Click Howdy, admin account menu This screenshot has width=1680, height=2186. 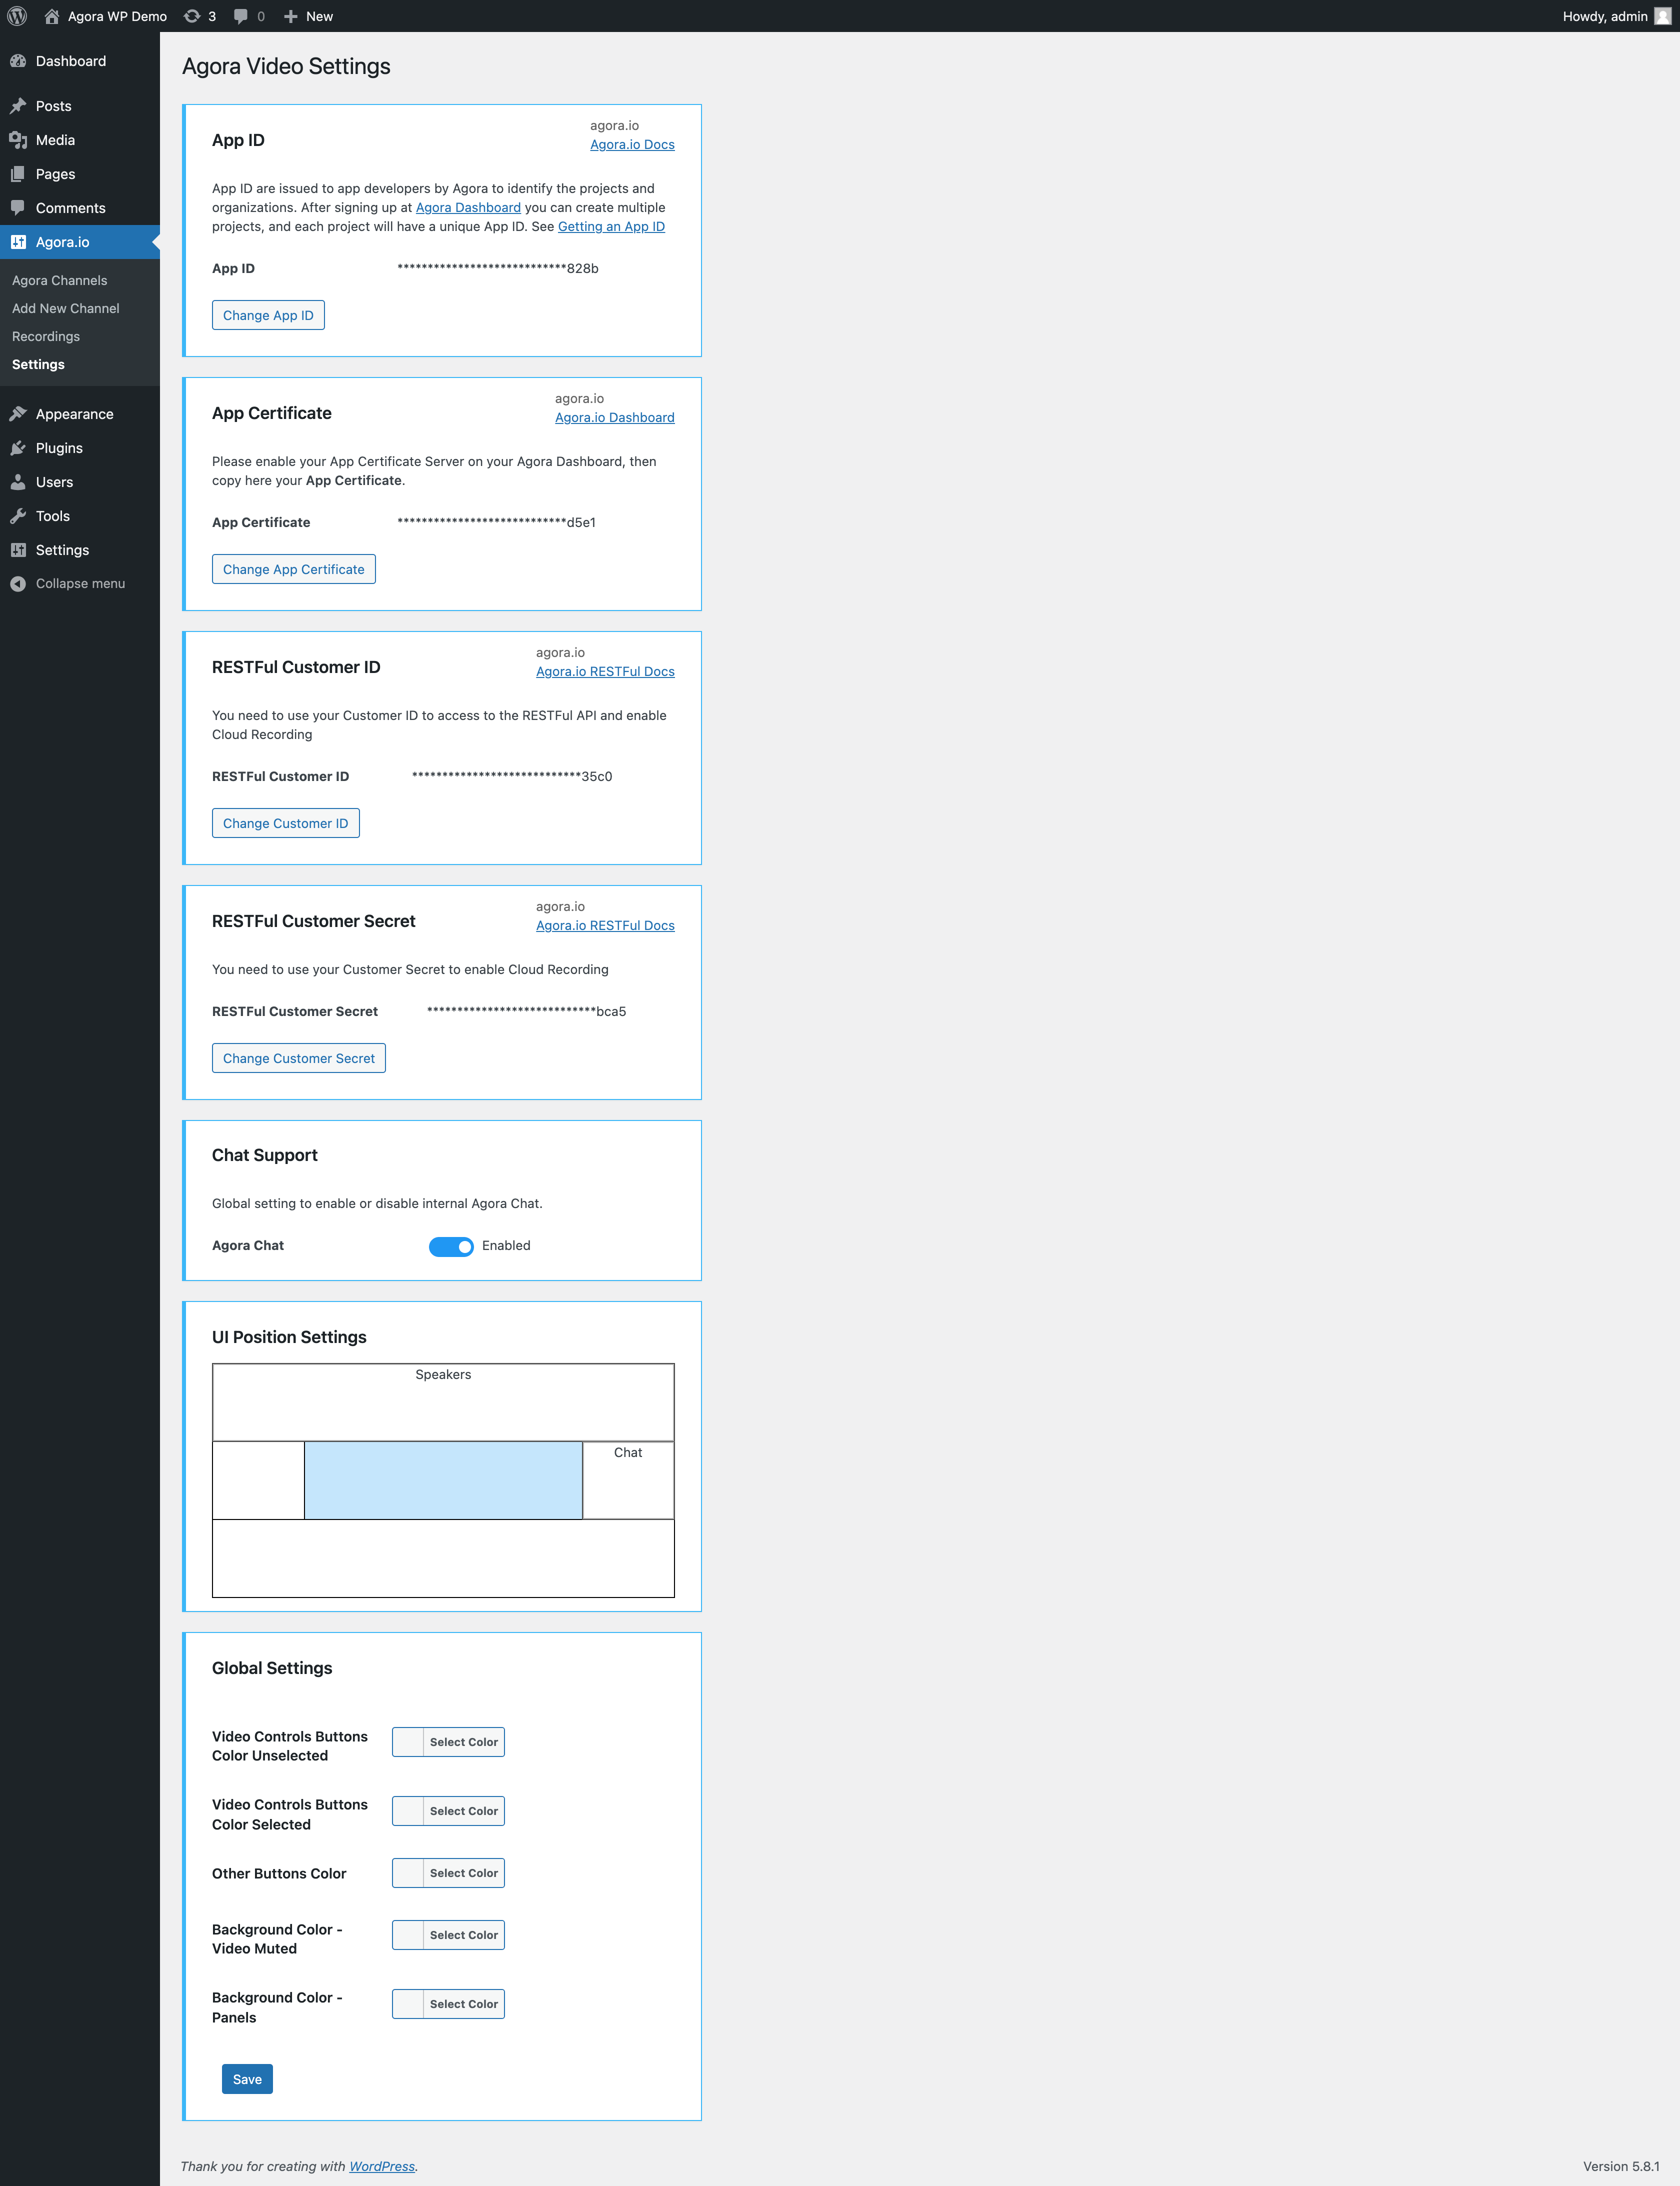click(1616, 16)
